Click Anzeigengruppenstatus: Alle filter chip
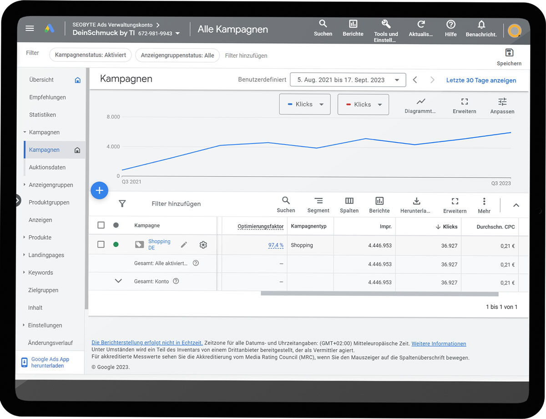 coord(177,55)
